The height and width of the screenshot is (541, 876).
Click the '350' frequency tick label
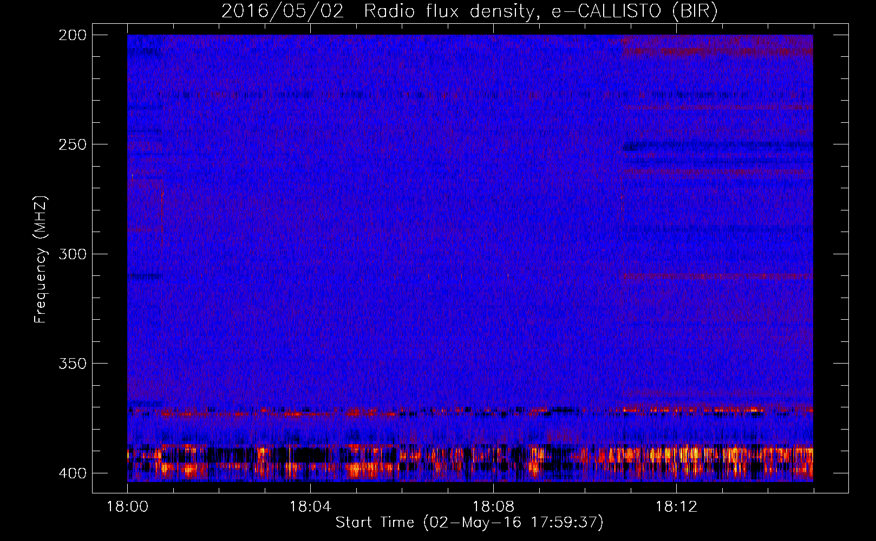point(73,364)
